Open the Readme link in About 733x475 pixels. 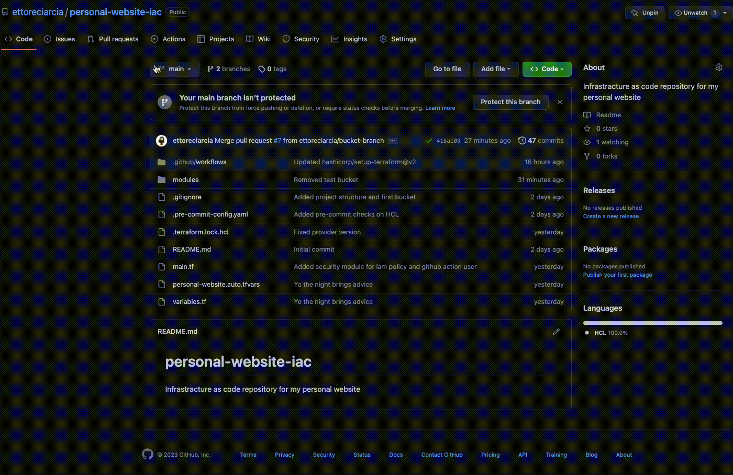point(603,115)
